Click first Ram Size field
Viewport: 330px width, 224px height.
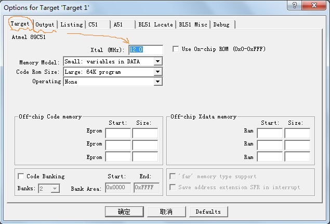[x=297, y=133]
